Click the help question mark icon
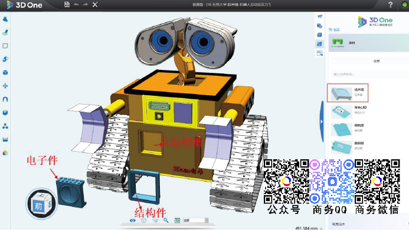Viewport: 409px width, 231px height. (390, 5)
